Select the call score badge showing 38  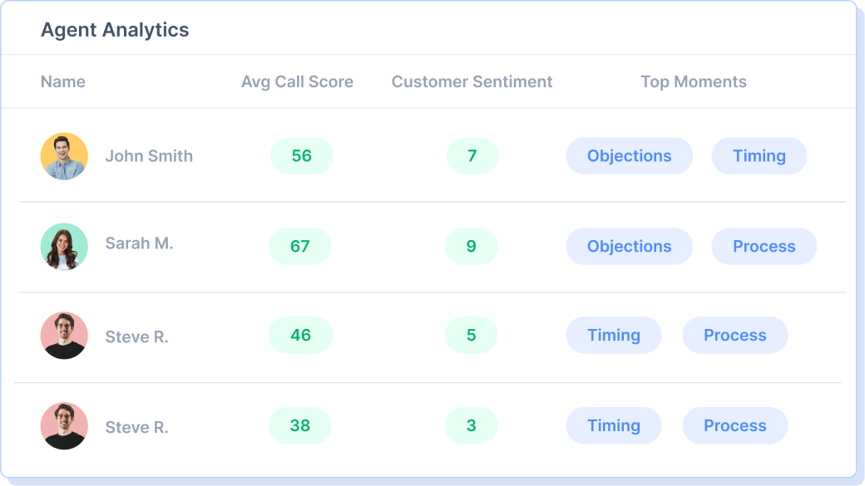300,425
